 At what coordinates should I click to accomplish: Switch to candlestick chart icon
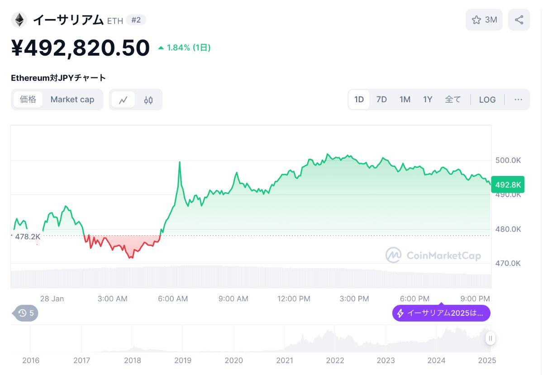point(148,100)
